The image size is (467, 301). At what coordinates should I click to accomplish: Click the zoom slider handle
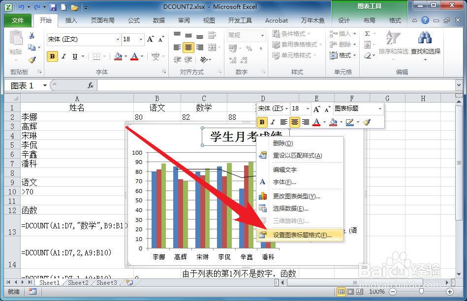pyautogui.click(x=421, y=292)
